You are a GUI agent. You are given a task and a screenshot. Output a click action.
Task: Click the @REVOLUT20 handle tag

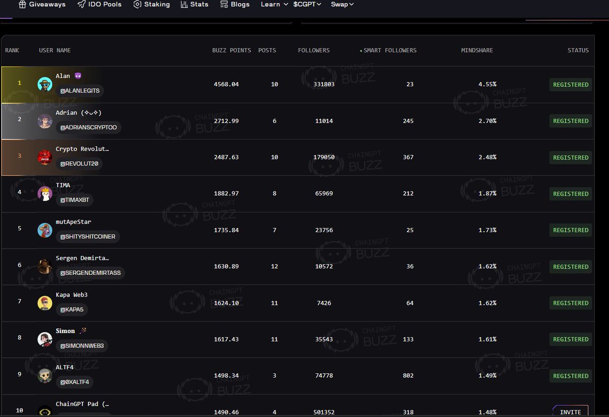coord(80,164)
